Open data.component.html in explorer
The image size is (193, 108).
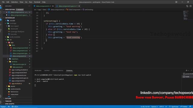(20, 48)
